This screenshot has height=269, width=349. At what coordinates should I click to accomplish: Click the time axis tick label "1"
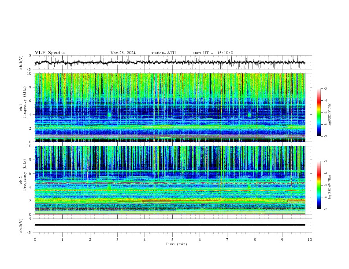[62, 240]
